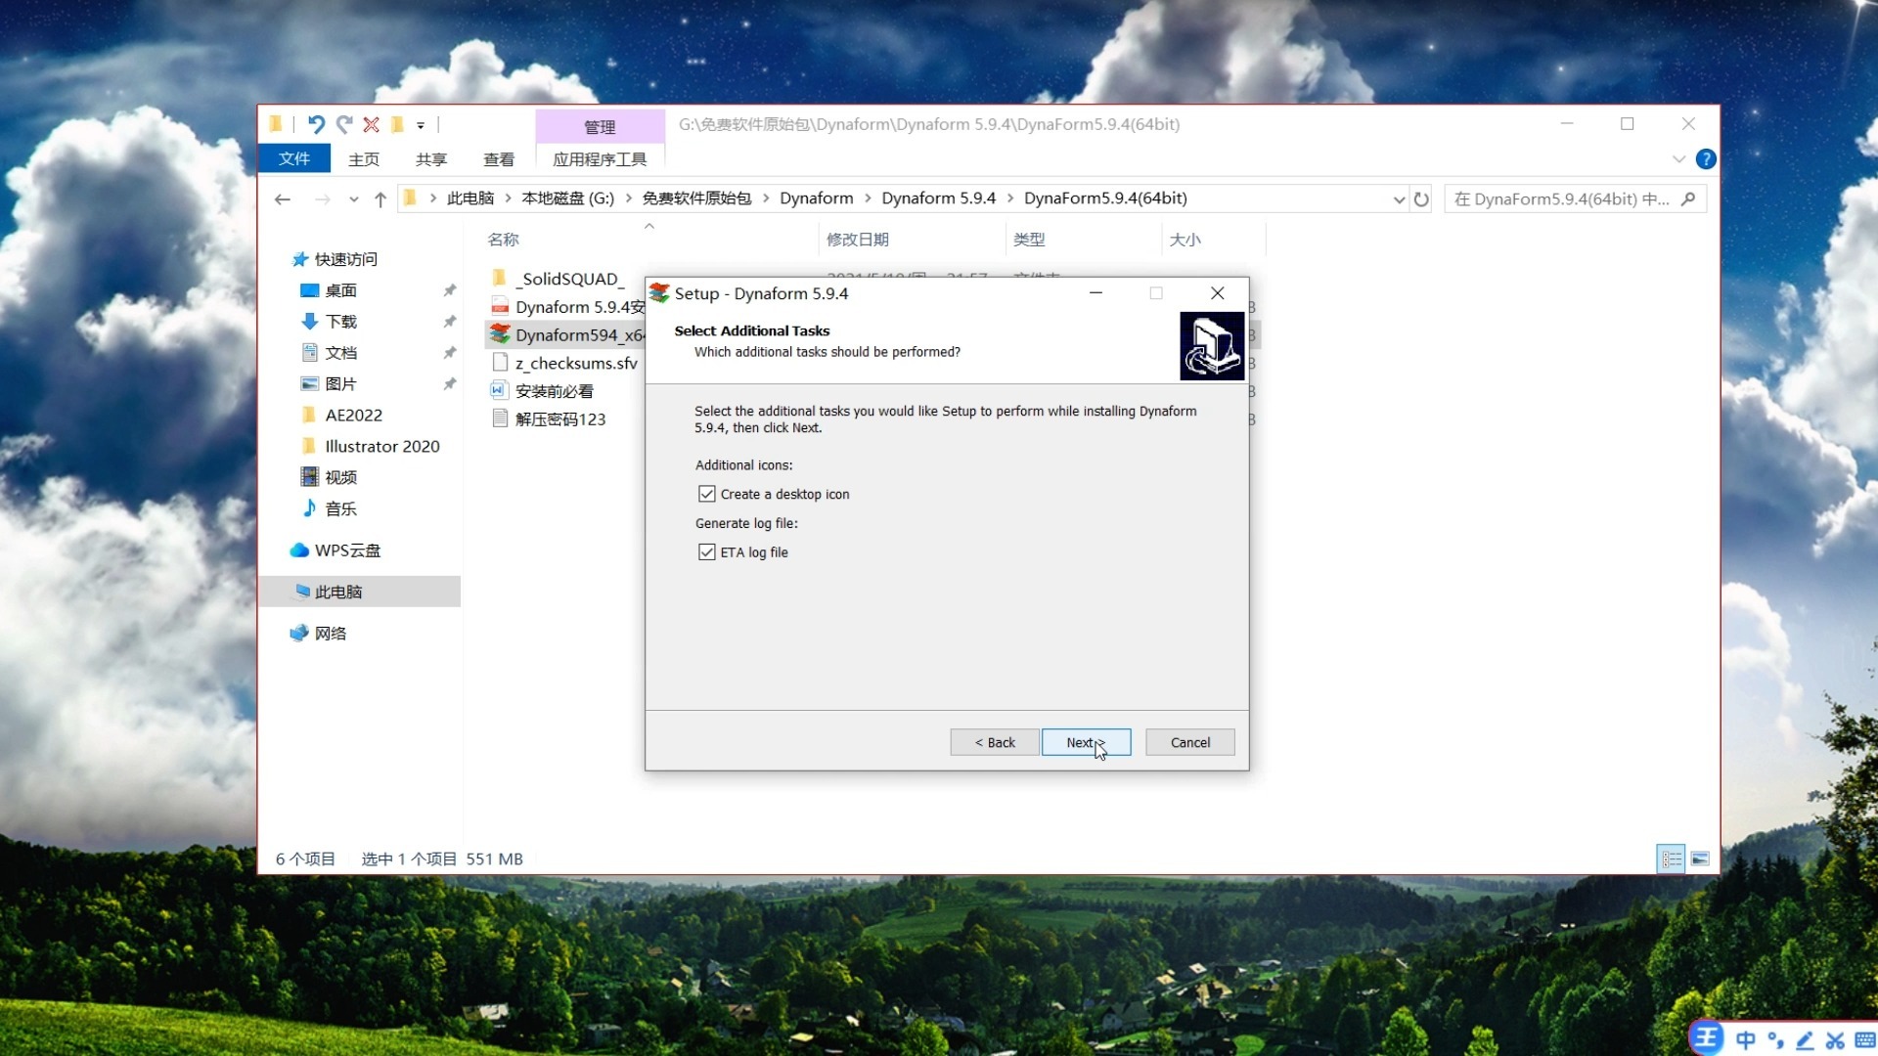Click the 中 Chinese input mode icon
The width and height of the screenshot is (1878, 1056).
[1745, 1040]
